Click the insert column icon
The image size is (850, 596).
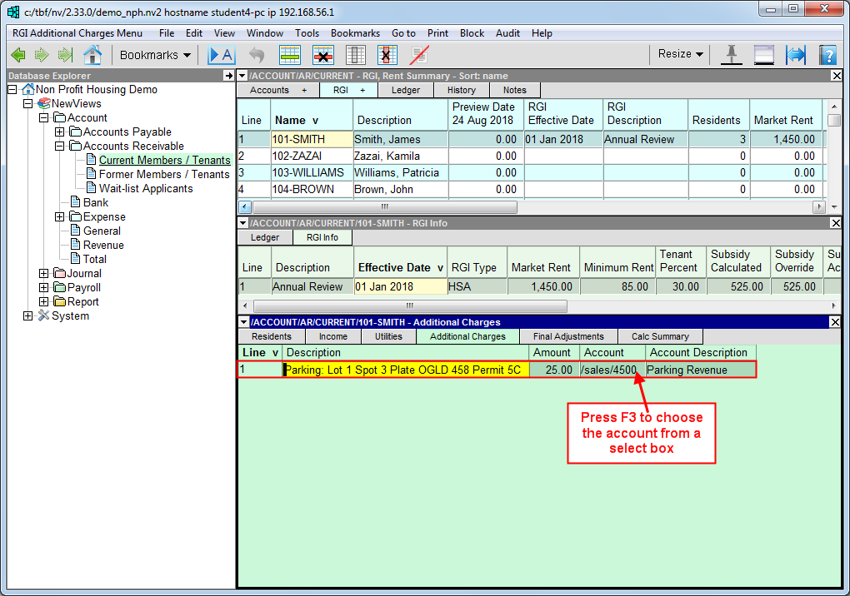pyautogui.click(x=356, y=55)
